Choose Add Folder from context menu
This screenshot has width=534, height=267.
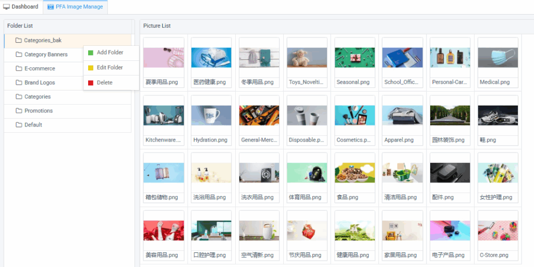coord(110,53)
